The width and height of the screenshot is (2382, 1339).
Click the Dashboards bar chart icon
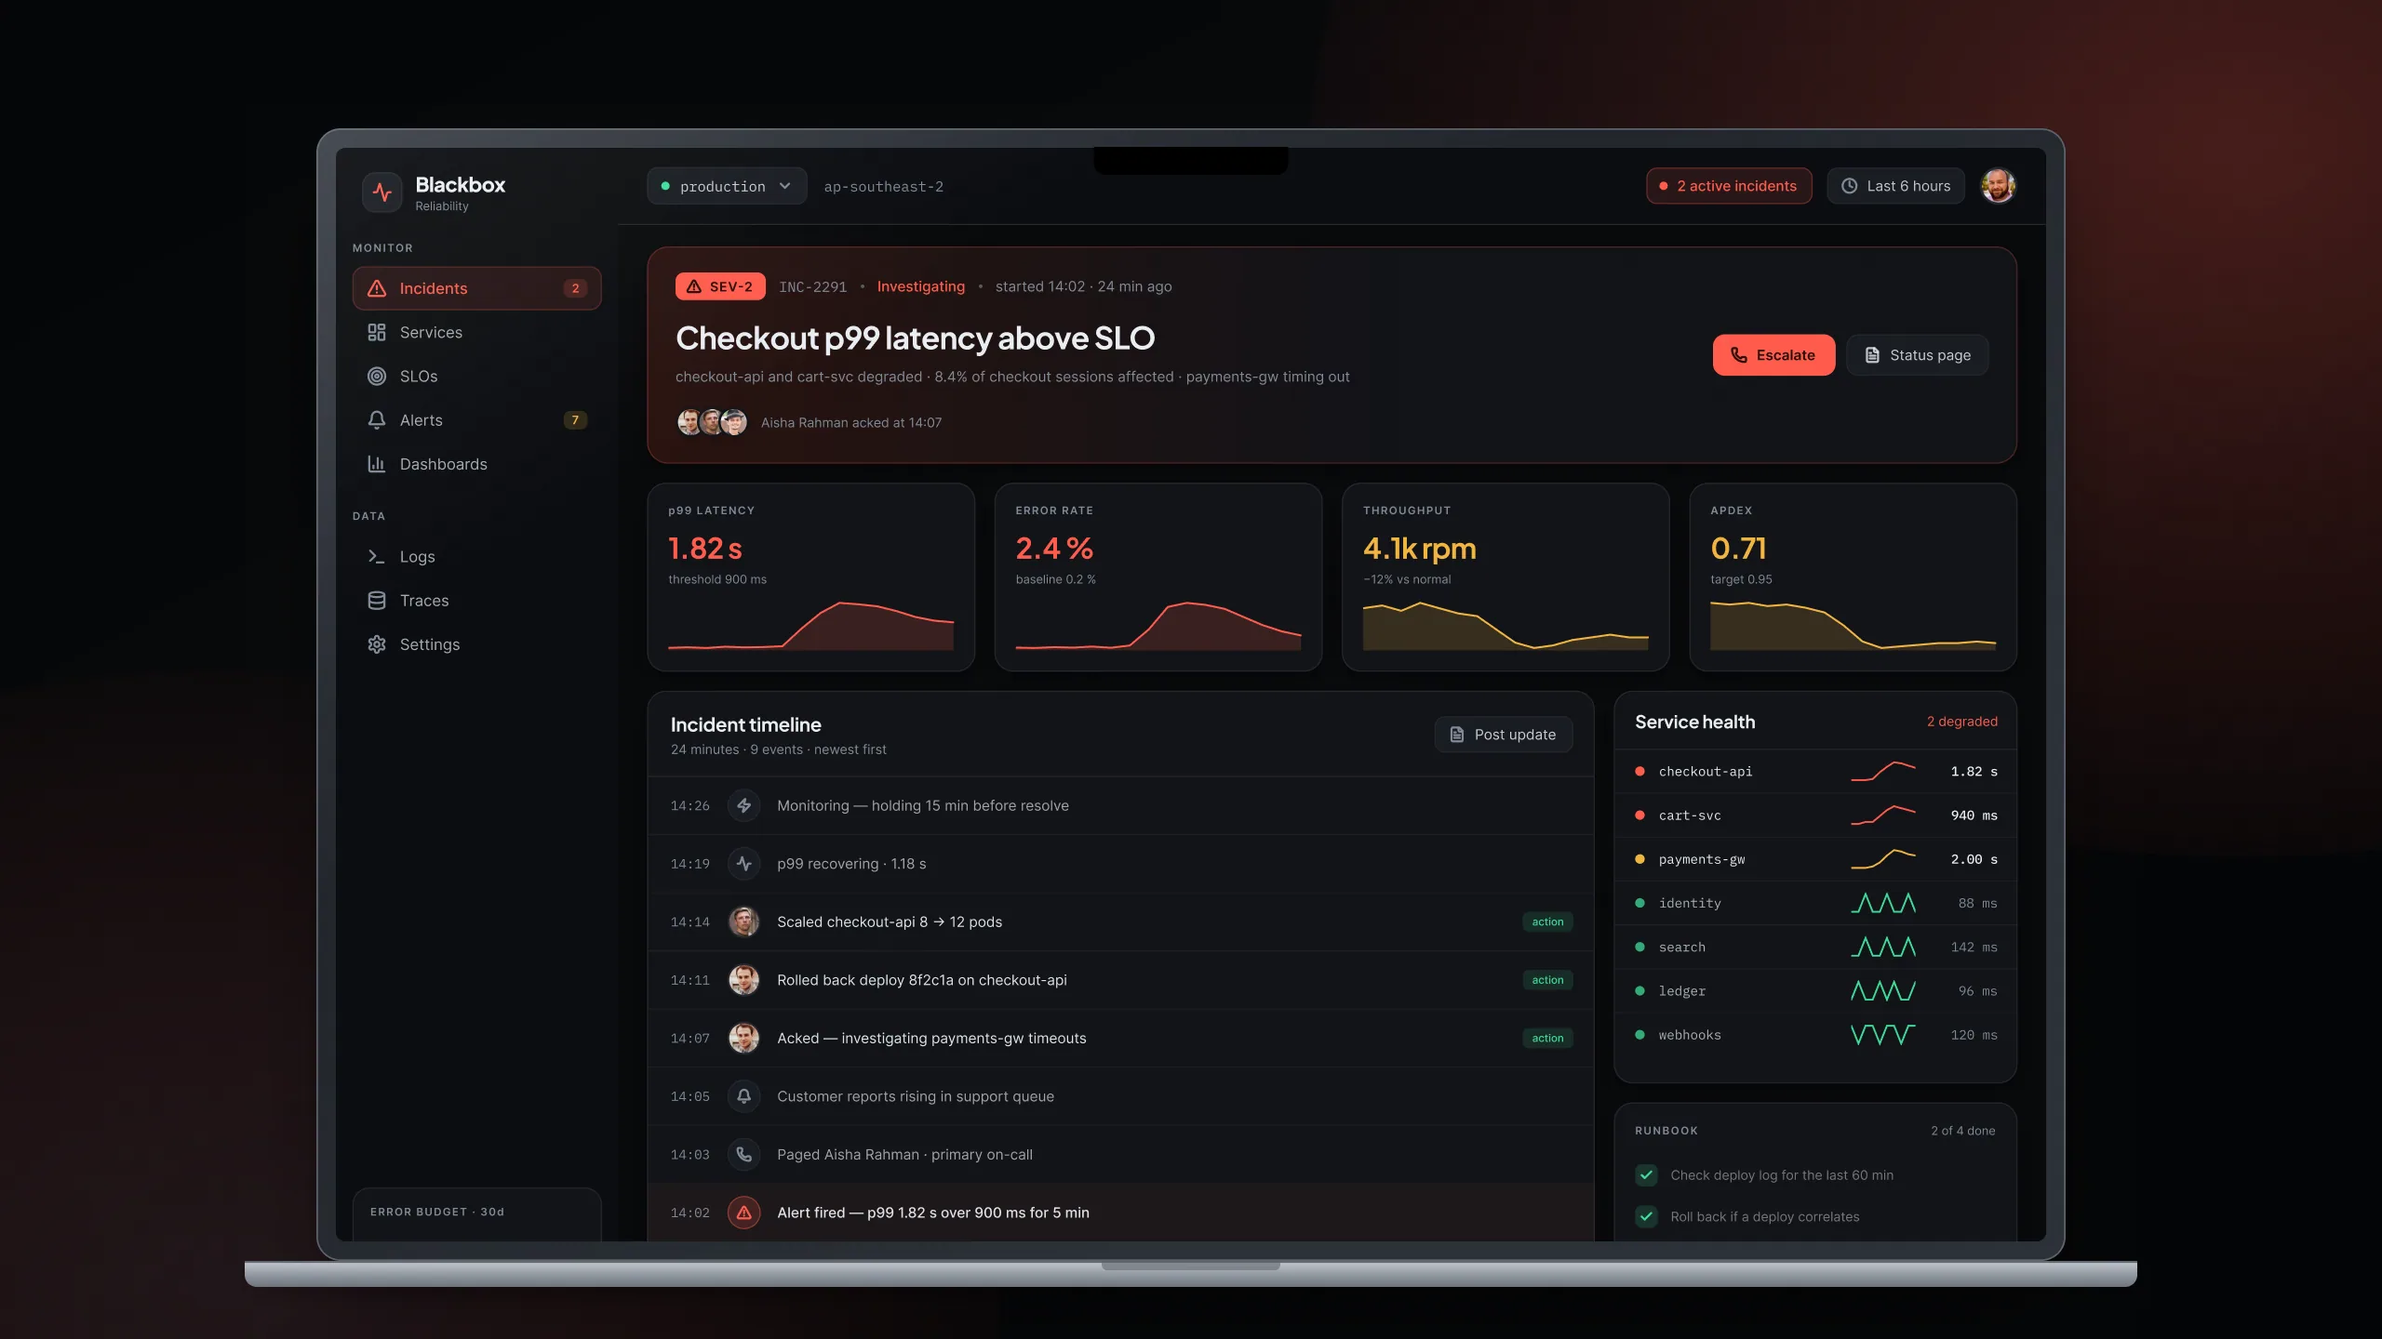click(x=377, y=464)
